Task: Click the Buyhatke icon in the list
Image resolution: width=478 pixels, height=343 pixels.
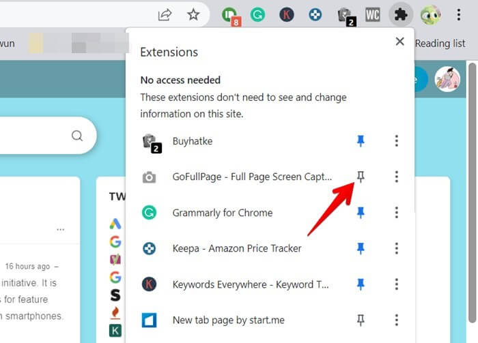Action: (x=152, y=143)
